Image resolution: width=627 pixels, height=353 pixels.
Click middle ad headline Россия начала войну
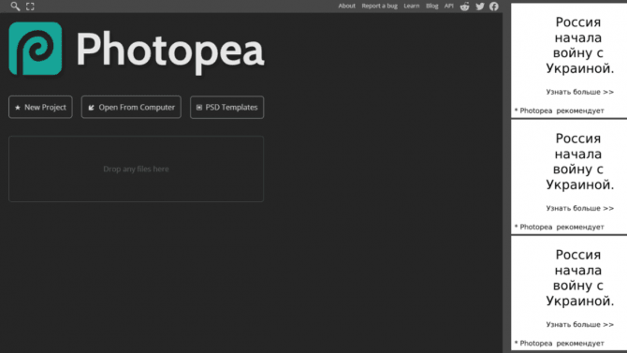coord(579,161)
